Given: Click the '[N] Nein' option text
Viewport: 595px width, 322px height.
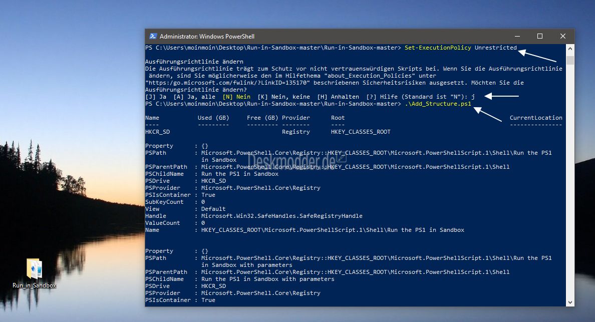Looking at the screenshot, I should [236, 97].
